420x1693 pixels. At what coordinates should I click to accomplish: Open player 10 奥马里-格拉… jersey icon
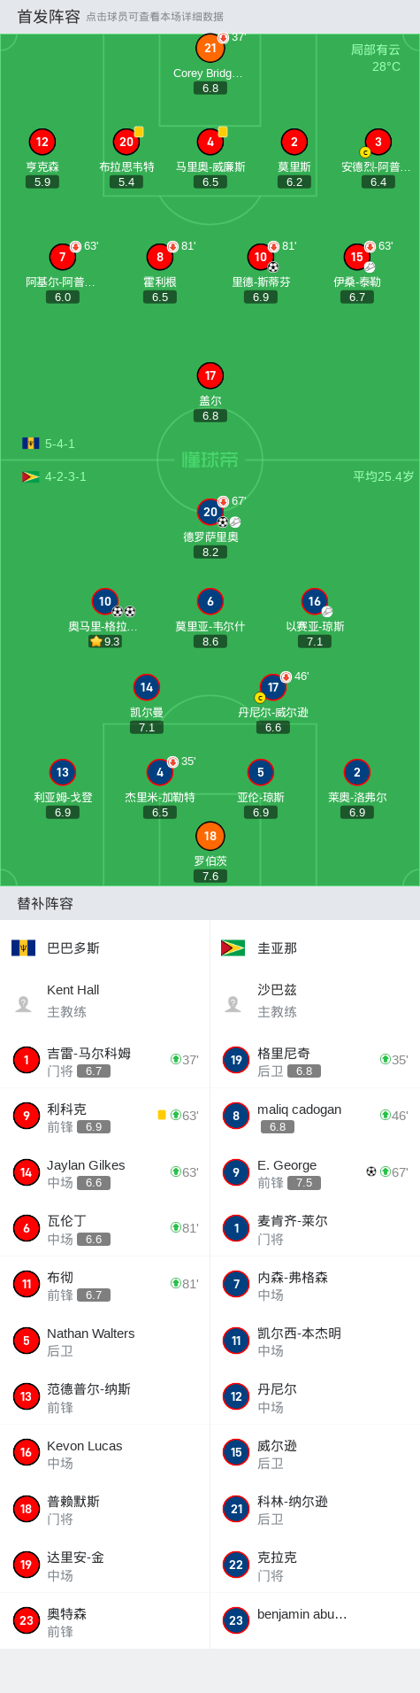pos(104,601)
